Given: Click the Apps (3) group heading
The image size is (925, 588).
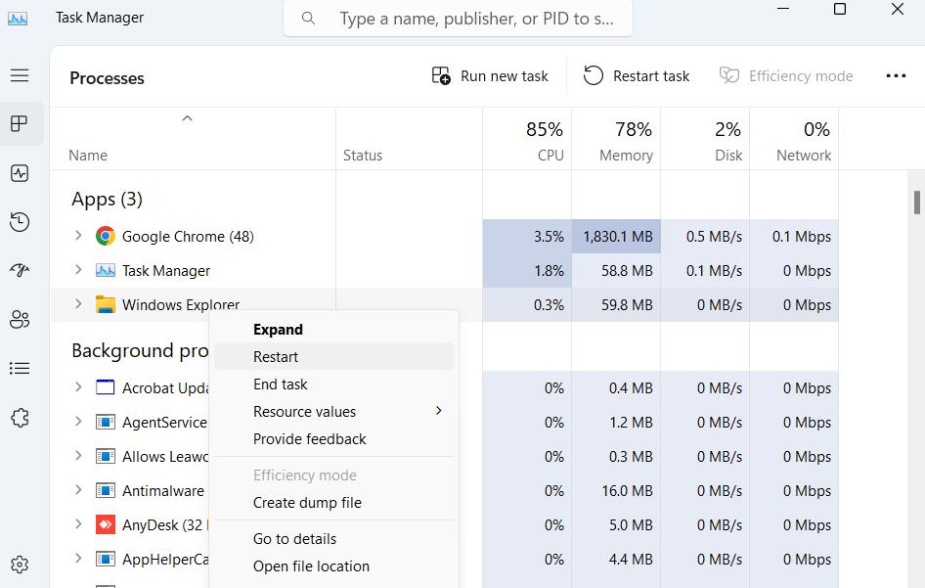Looking at the screenshot, I should pos(107,199).
